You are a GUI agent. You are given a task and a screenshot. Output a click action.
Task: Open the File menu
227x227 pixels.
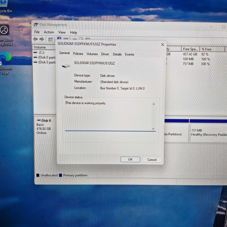click(37, 32)
